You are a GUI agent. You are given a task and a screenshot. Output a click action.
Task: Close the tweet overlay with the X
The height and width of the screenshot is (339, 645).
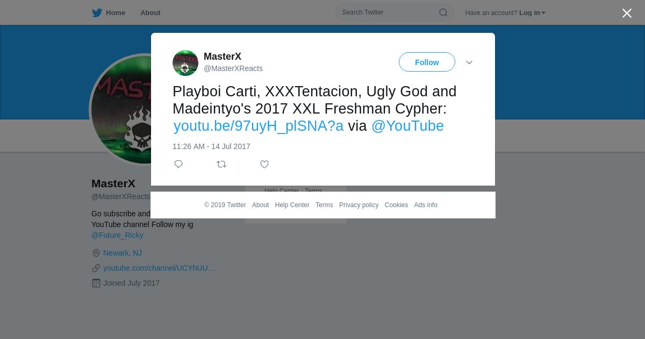point(627,13)
